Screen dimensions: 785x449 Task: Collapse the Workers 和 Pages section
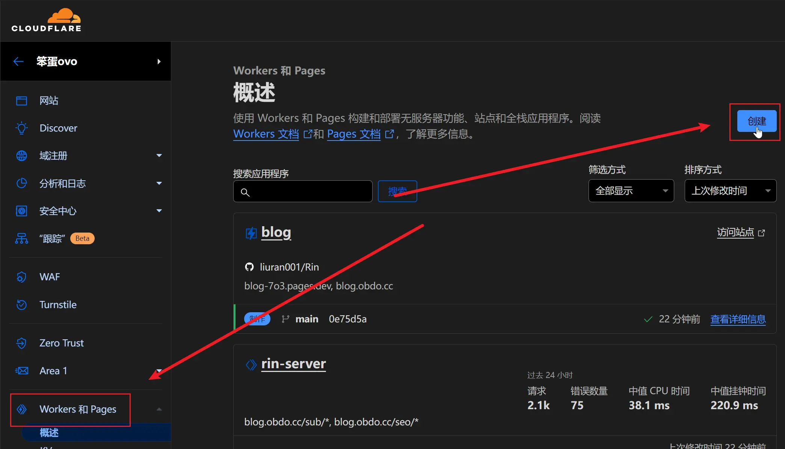tap(159, 409)
